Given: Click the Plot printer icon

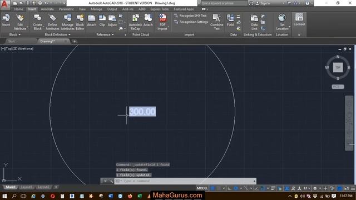Looking at the screenshot, I should pyautogui.click(x=40, y=3).
